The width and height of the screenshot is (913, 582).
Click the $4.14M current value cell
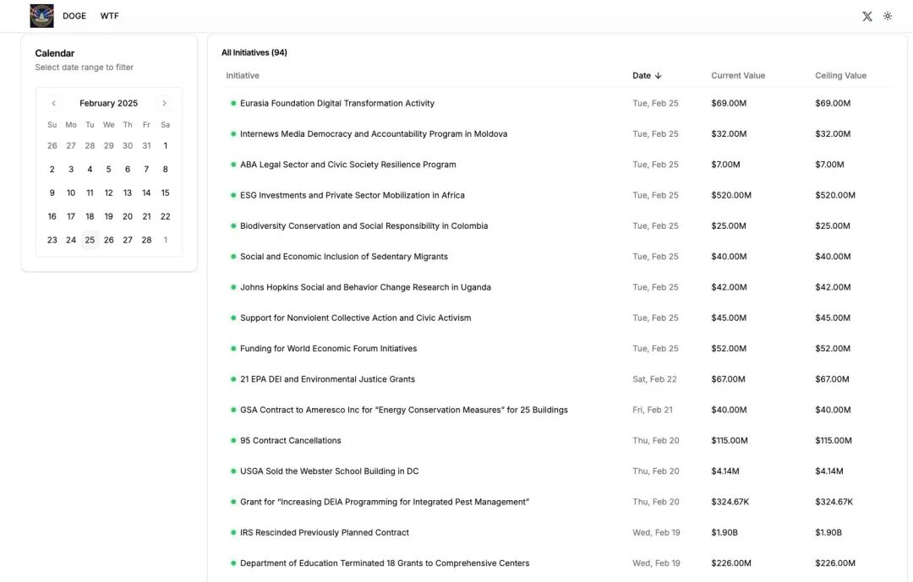[725, 470]
